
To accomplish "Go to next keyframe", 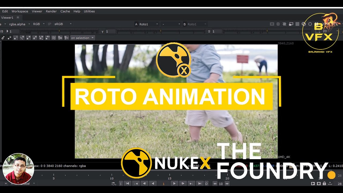I will (191, 184).
